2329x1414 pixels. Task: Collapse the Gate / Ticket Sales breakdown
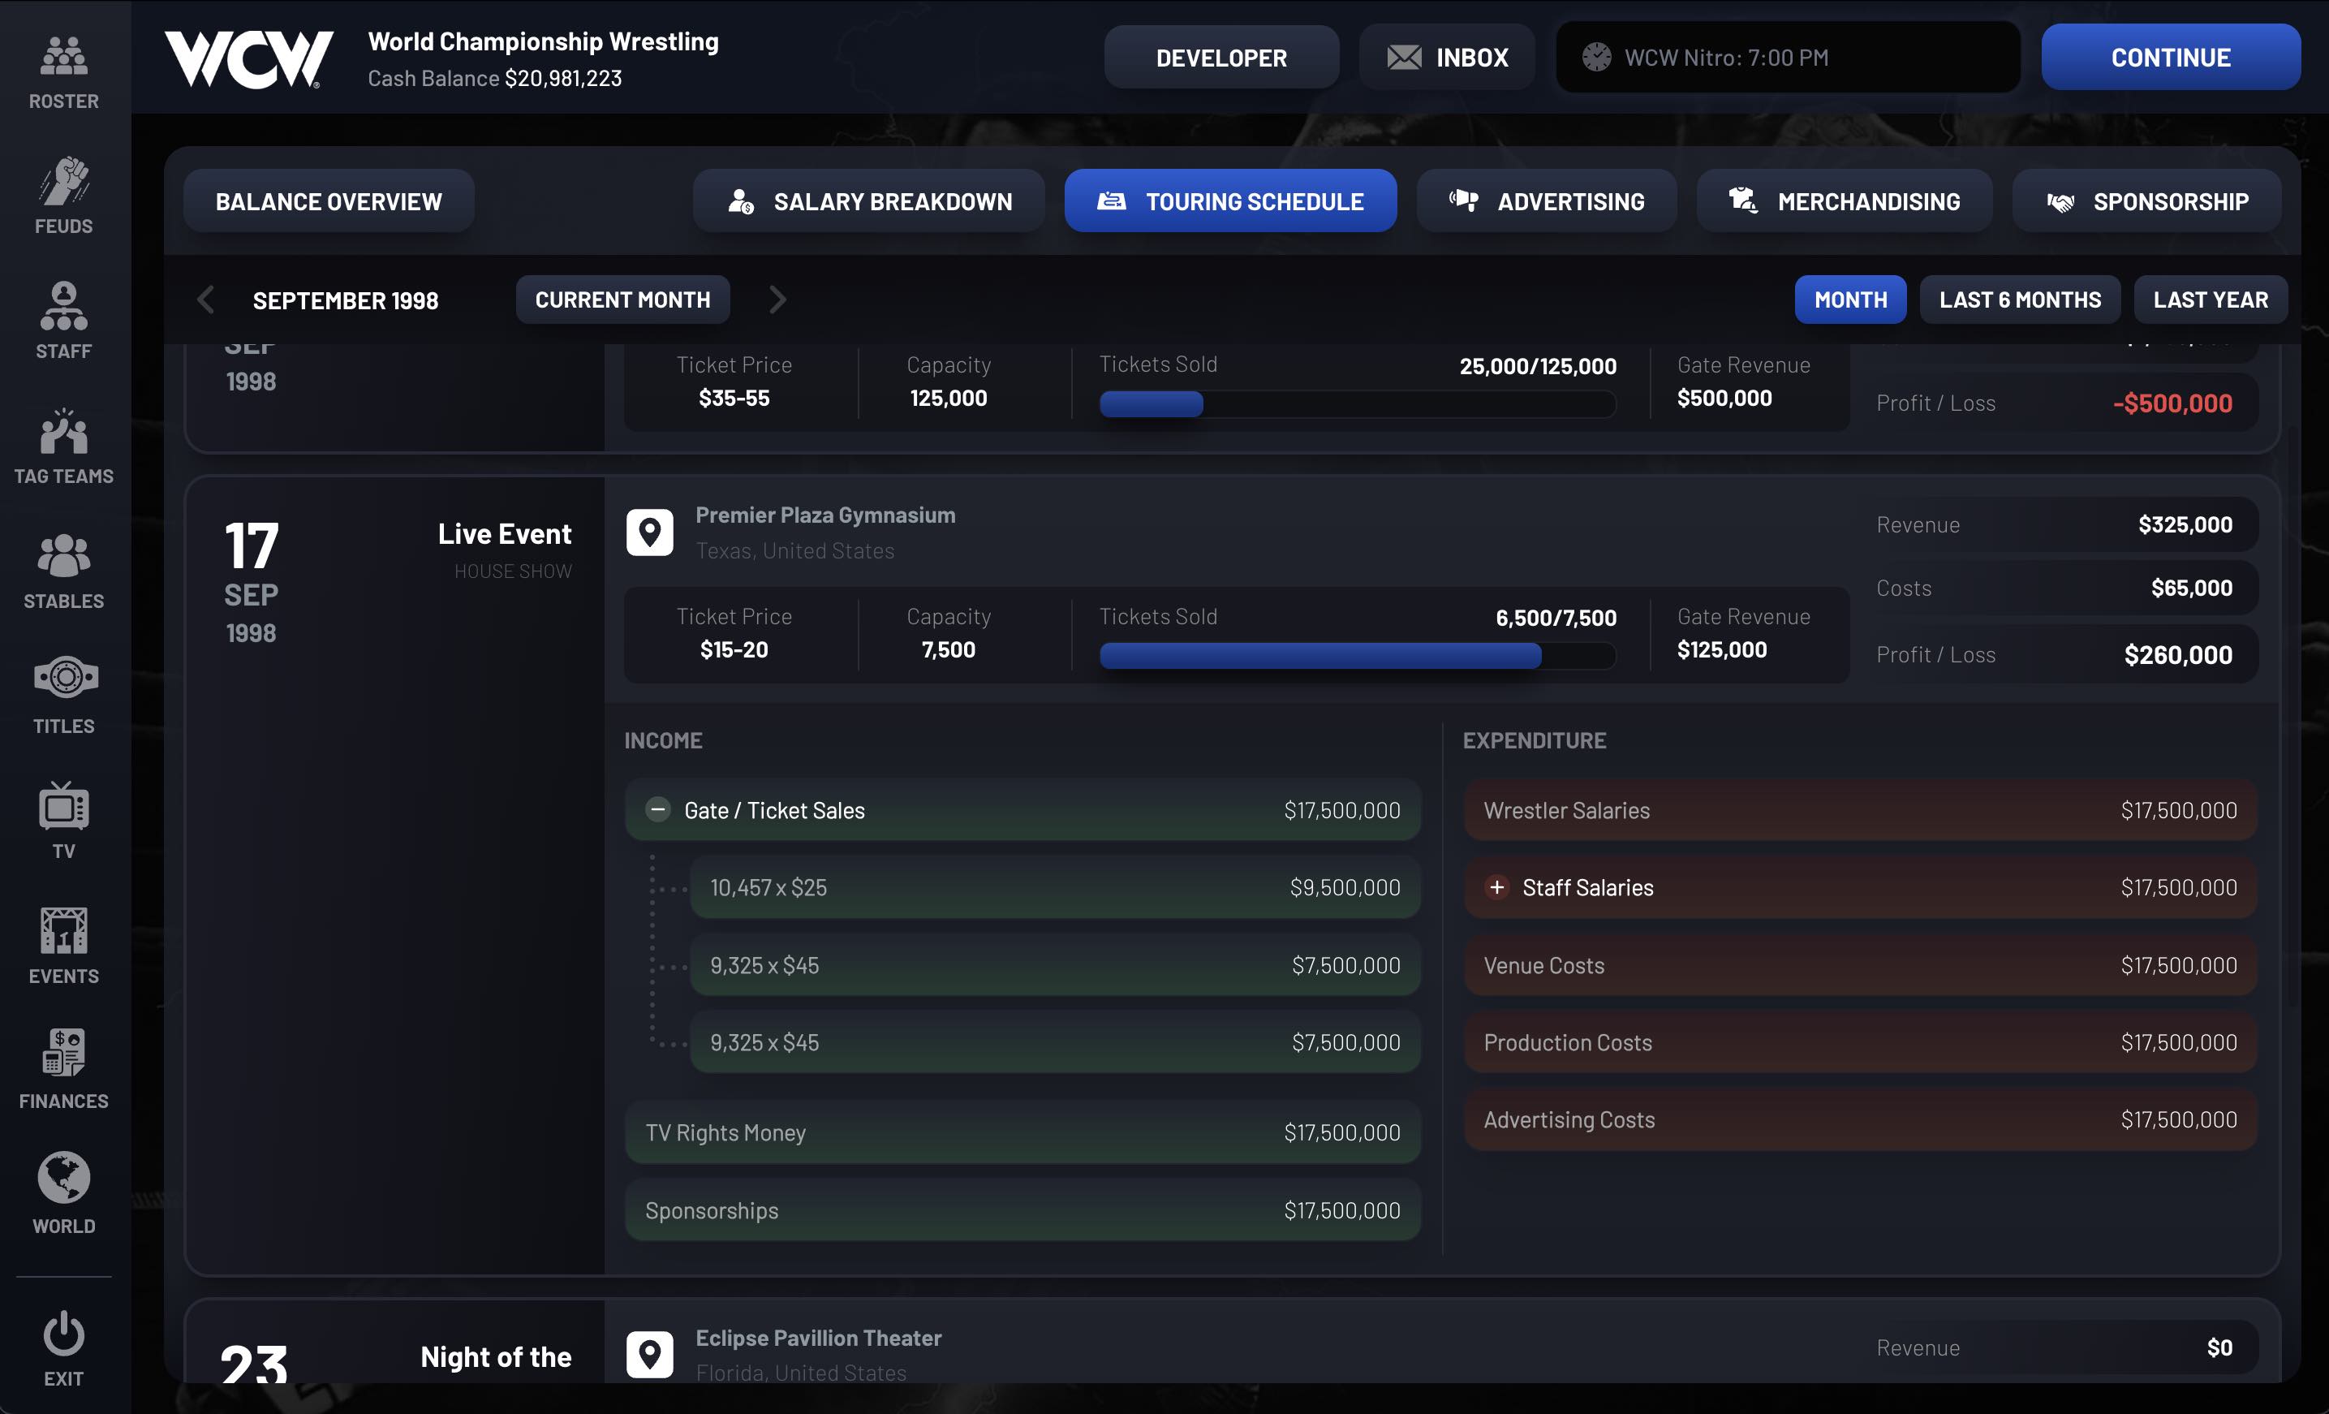coord(658,810)
